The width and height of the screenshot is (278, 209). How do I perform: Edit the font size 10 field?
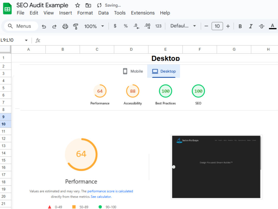(x=217, y=26)
